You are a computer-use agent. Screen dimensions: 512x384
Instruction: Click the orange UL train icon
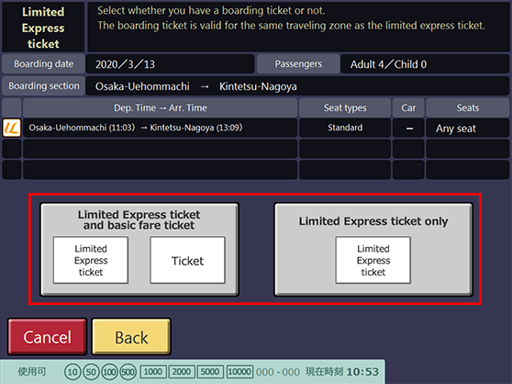(12, 128)
